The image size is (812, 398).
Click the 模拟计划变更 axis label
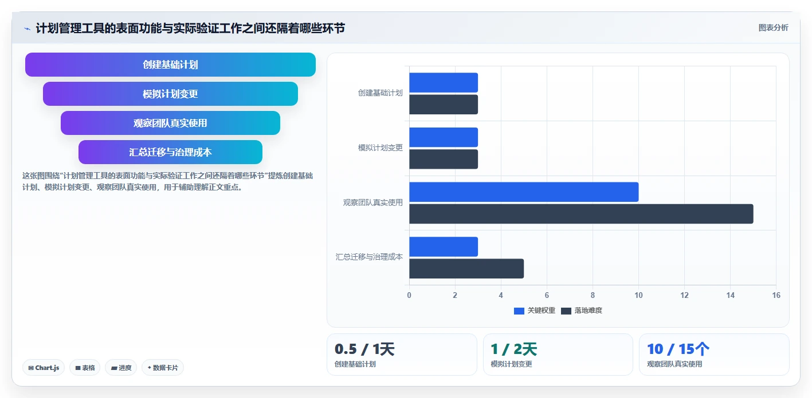point(380,148)
